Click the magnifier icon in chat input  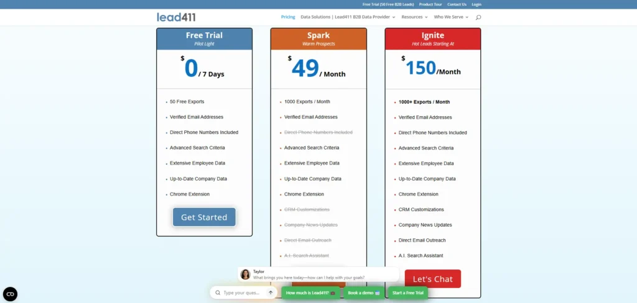click(218, 292)
